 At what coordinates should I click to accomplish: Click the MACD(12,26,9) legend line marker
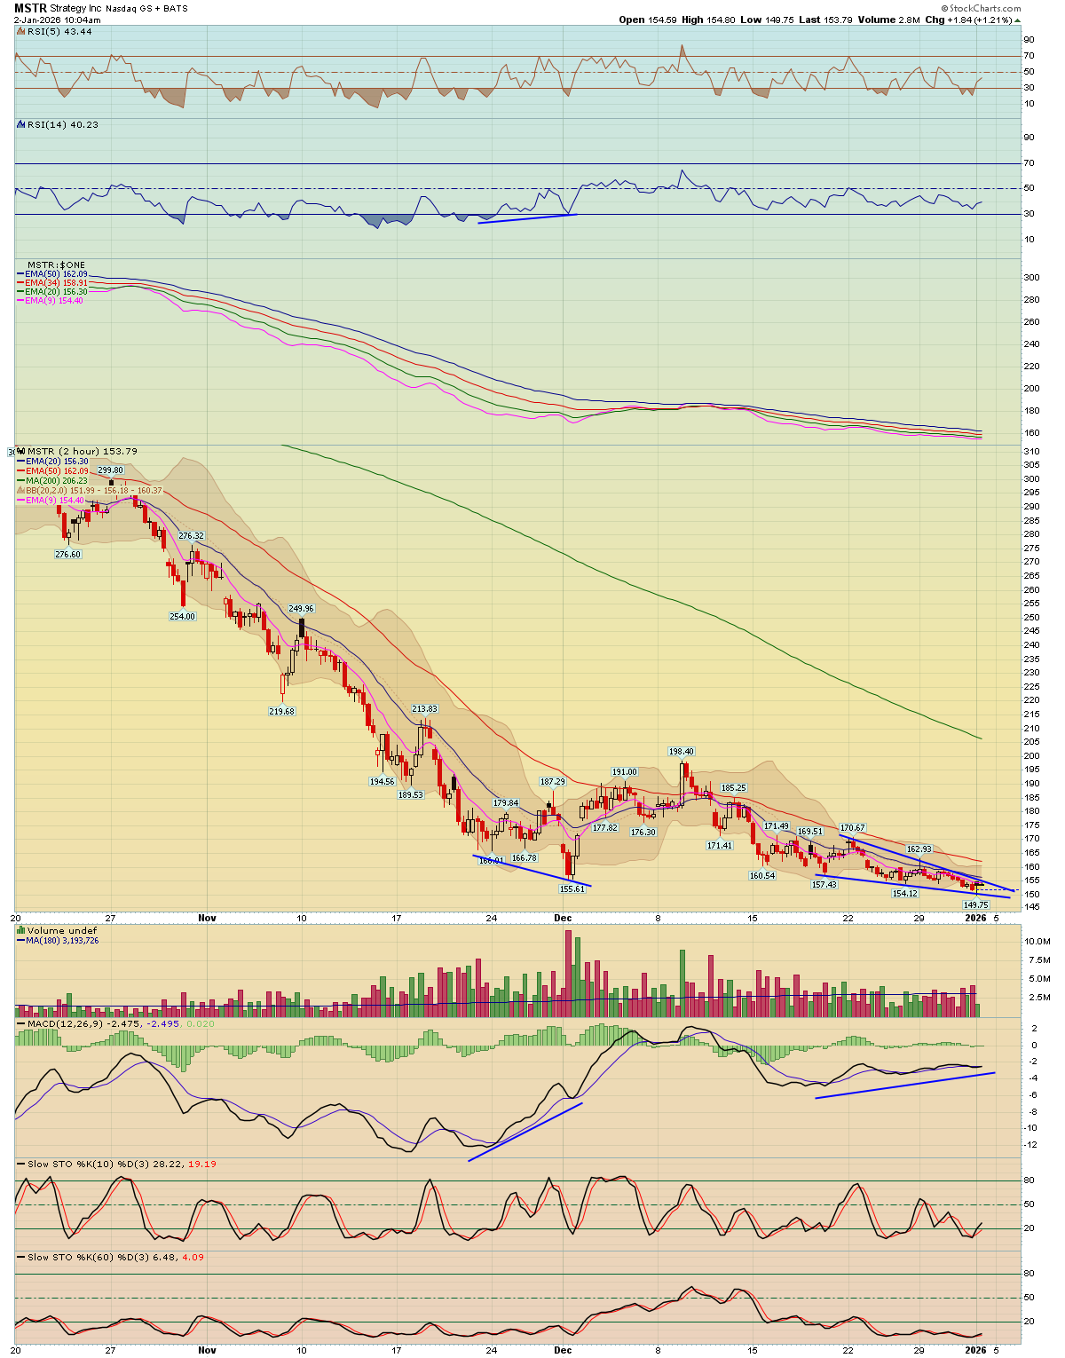21,1024
